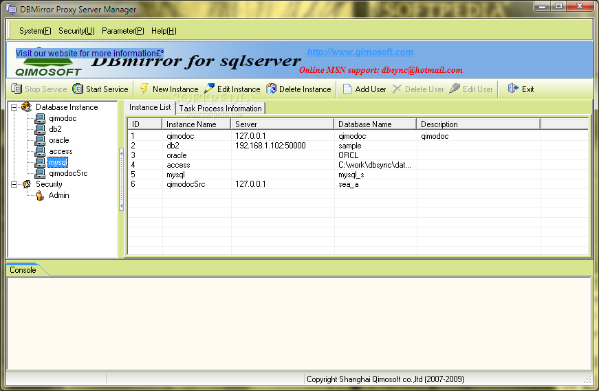Click the Copyright Shanghai Qimosoft status text
Screen dimensions: 599x391
point(385,379)
